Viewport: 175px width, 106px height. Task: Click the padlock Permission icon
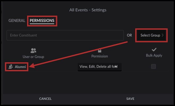coord(100,51)
